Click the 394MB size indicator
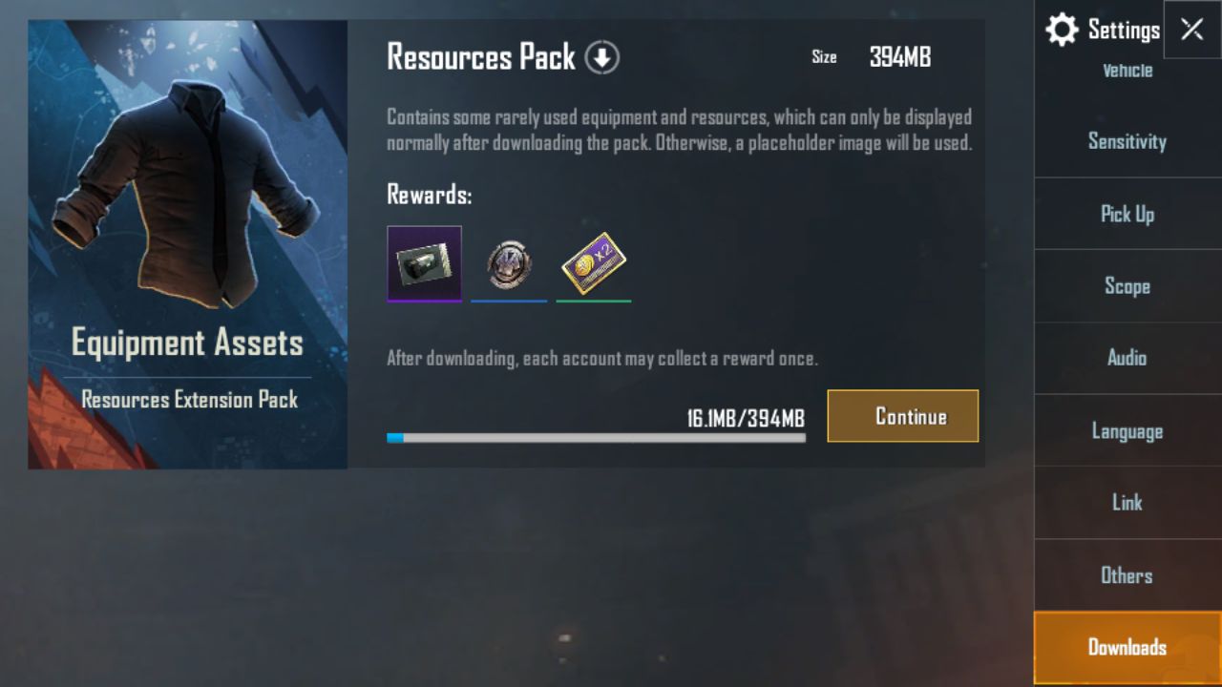This screenshot has height=687, width=1222. (x=899, y=57)
